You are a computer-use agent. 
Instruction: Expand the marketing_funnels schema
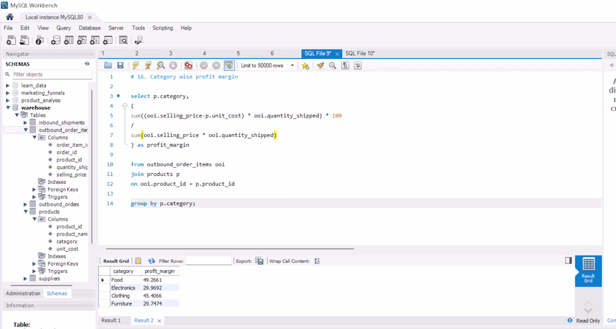7,93
